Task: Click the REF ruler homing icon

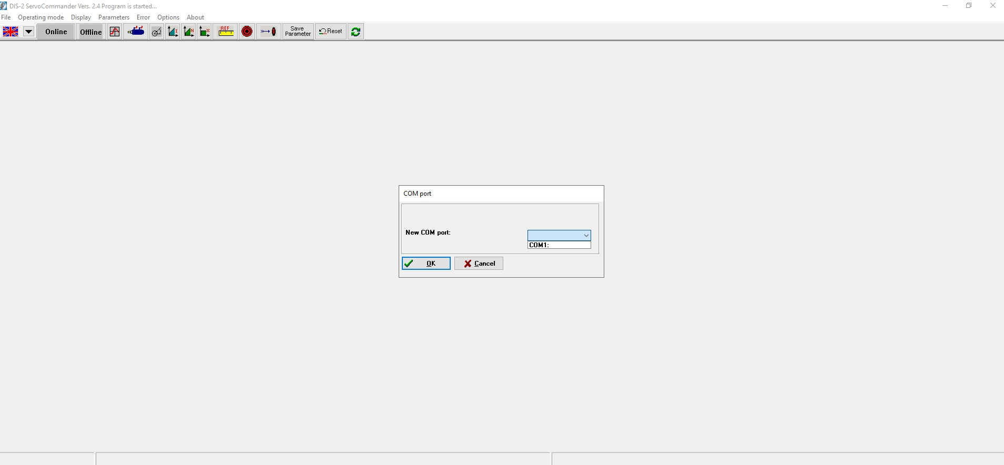Action: pos(226,32)
